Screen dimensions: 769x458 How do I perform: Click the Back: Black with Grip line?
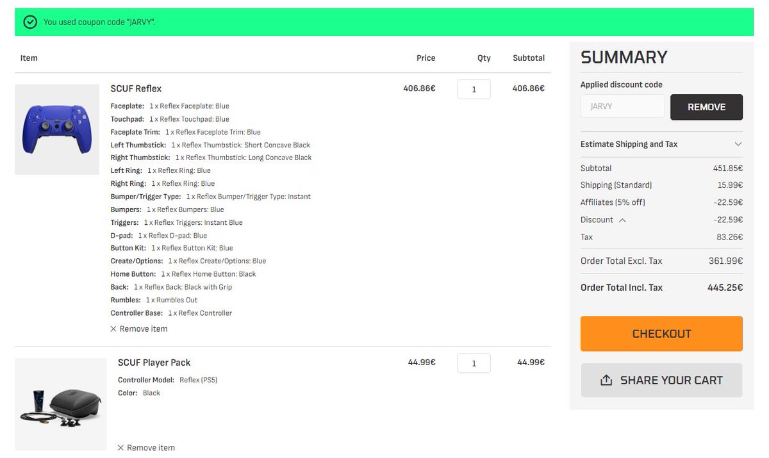[171, 287]
